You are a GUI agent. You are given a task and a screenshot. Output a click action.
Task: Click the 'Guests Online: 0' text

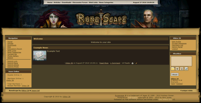pos(15,75)
